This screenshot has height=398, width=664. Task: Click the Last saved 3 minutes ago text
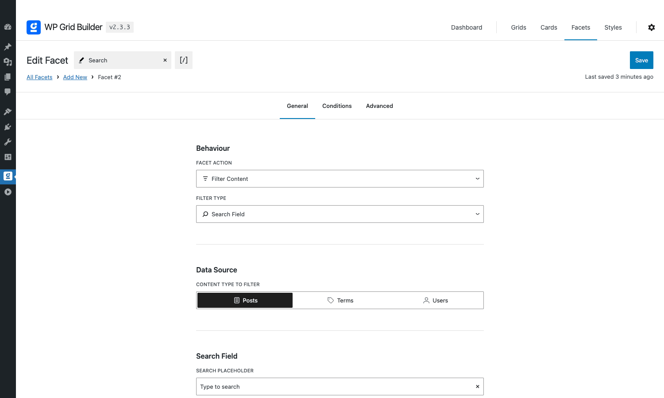619,77
